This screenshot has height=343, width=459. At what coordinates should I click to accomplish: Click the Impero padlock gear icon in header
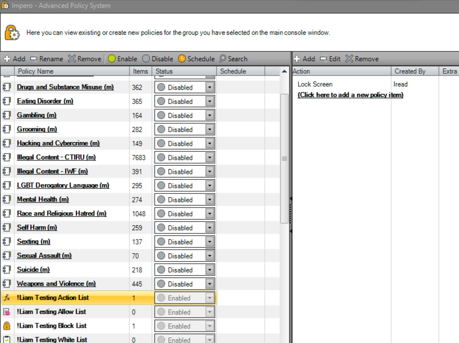[x=12, y=33]
